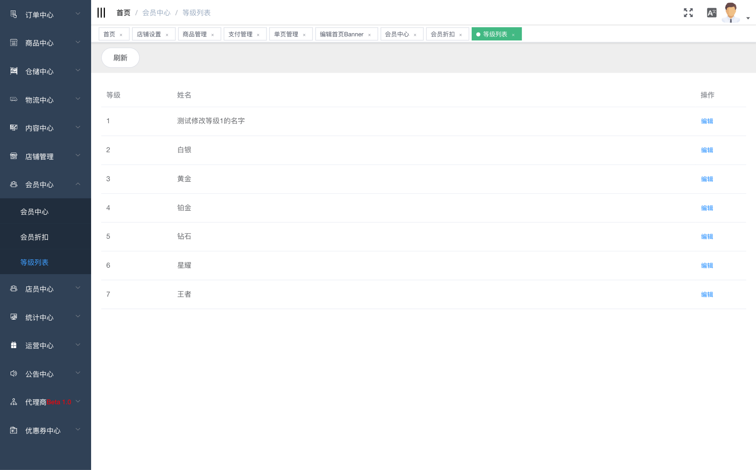Go to 首页 in the breadcrumb
Viewport: 756px width, 470px height.
123,13
